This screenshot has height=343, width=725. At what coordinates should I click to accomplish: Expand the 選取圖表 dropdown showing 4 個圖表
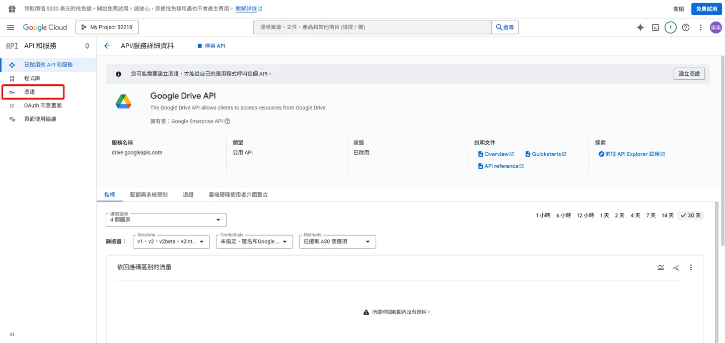[166, 220]
